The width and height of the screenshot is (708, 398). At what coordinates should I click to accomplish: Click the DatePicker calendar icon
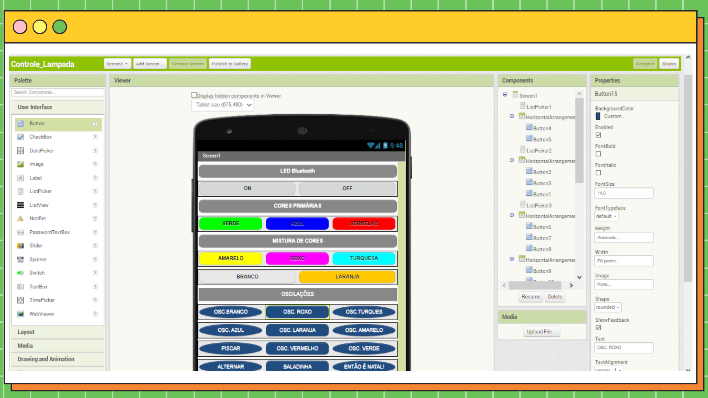tap(21, 151)
